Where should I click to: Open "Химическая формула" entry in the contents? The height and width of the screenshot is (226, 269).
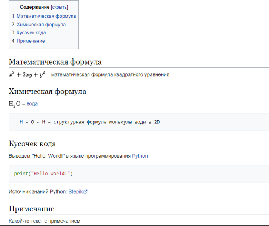(x=41, y=25)
